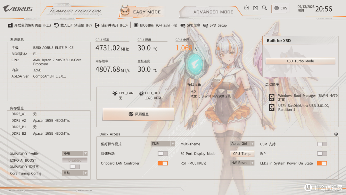
Task: Click DDR5_A2 Apacer 16GB row
Action: pyautogui.click(x=41, y=120)
